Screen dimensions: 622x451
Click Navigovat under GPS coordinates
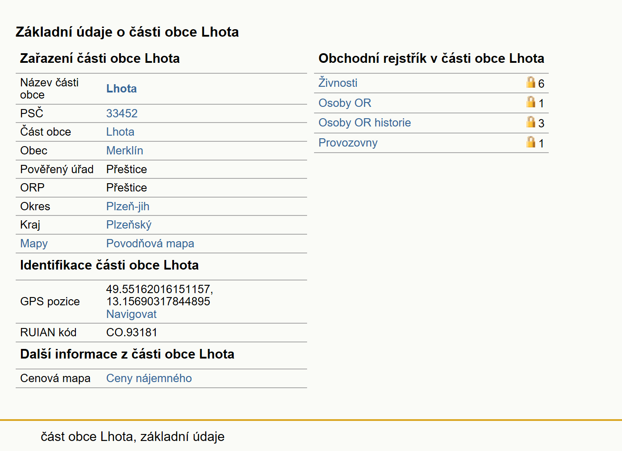131,314
